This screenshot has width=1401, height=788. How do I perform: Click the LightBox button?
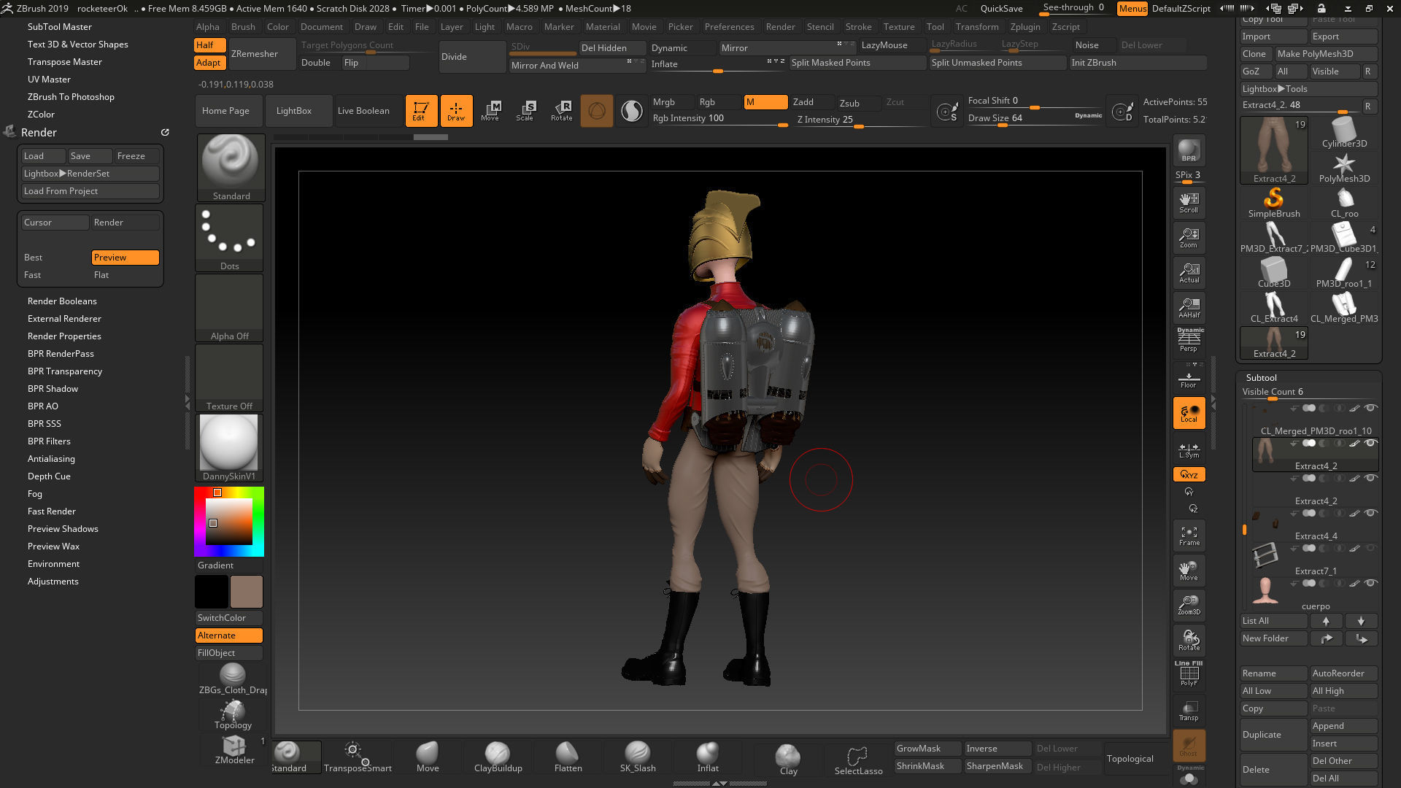click(x=299, y=111)
